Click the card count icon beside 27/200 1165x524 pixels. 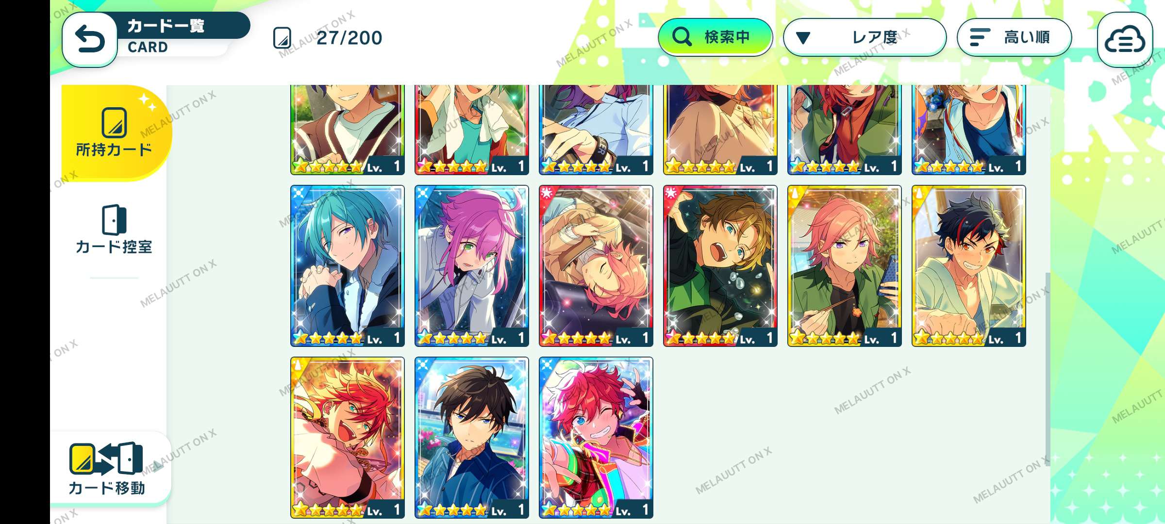tap(282, 38)
